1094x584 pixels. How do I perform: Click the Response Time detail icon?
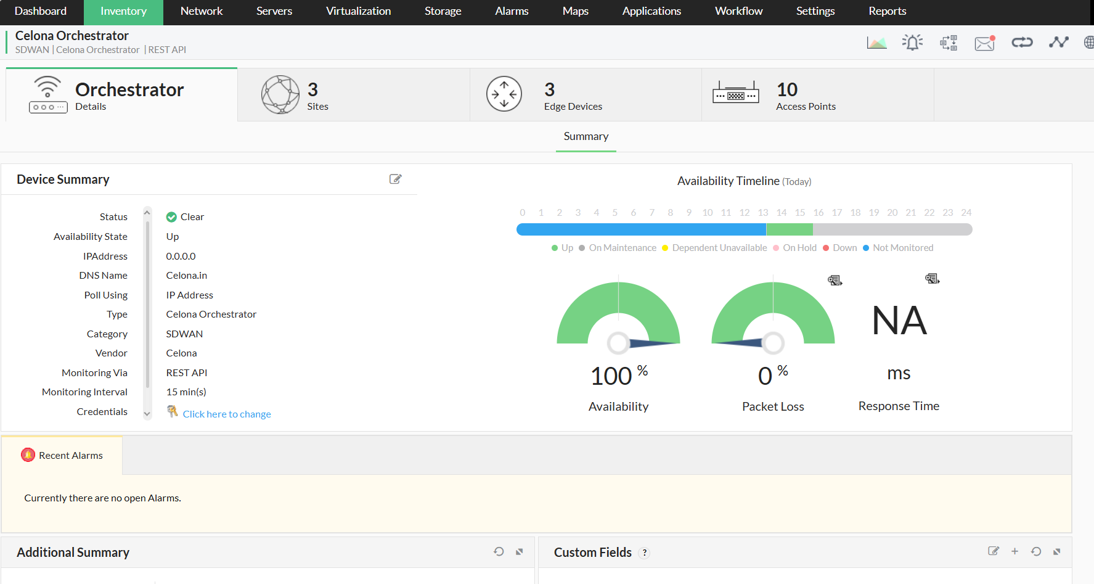click(x=933, y=279)
